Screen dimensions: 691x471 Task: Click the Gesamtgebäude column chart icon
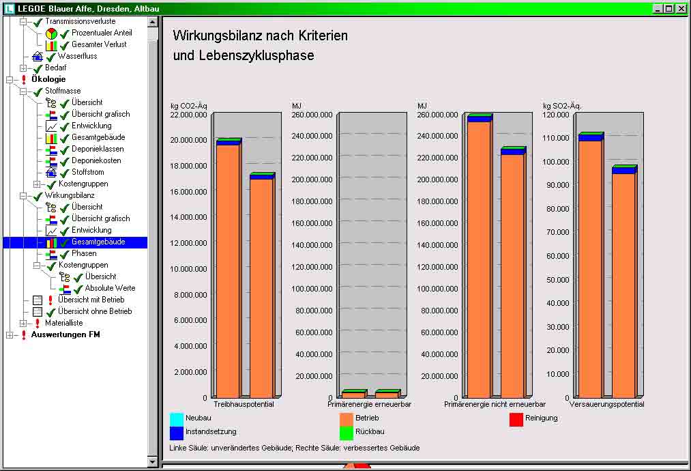click(x=53, y=243)
